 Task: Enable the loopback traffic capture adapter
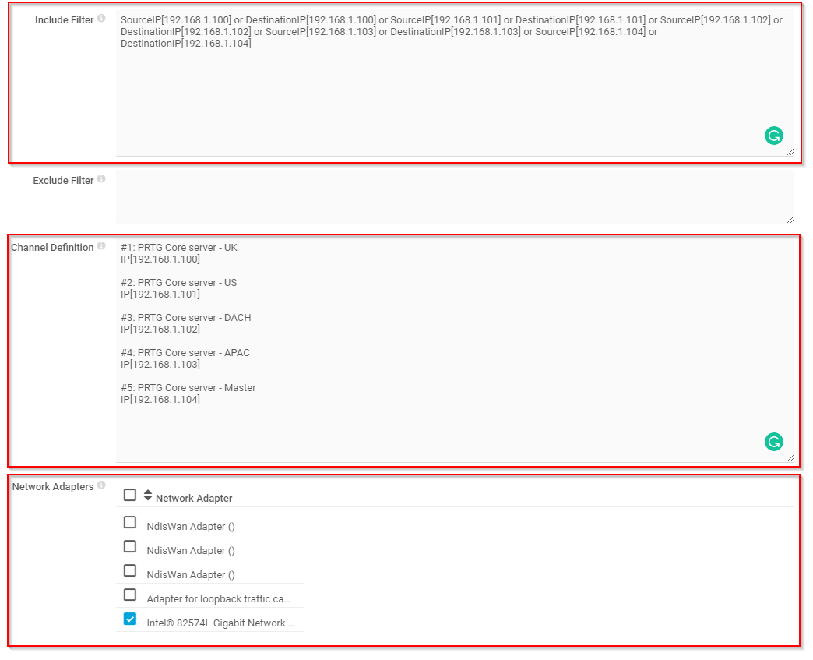129,595
